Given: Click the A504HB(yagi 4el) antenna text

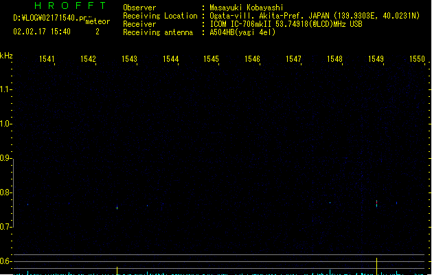Looking at the screenshot, I should pos(242,32).
